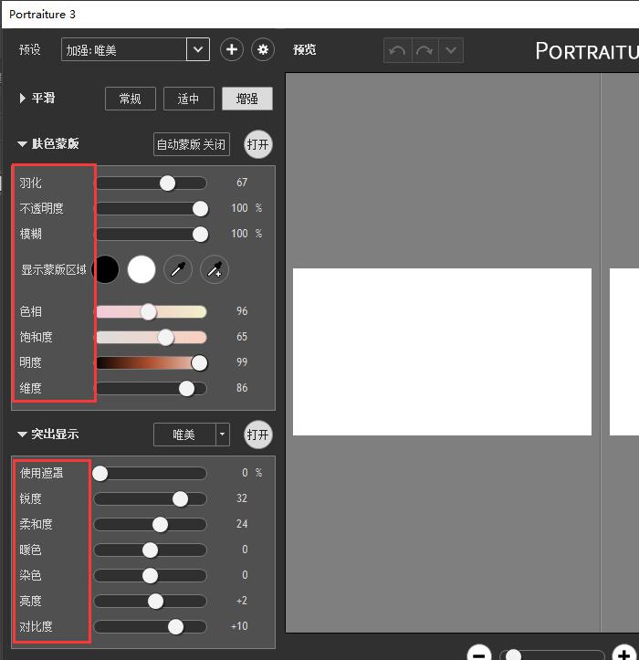Select the add-to-mask eyedropper plus tool
Screen dimensions: 639x660
pos(215,269)
